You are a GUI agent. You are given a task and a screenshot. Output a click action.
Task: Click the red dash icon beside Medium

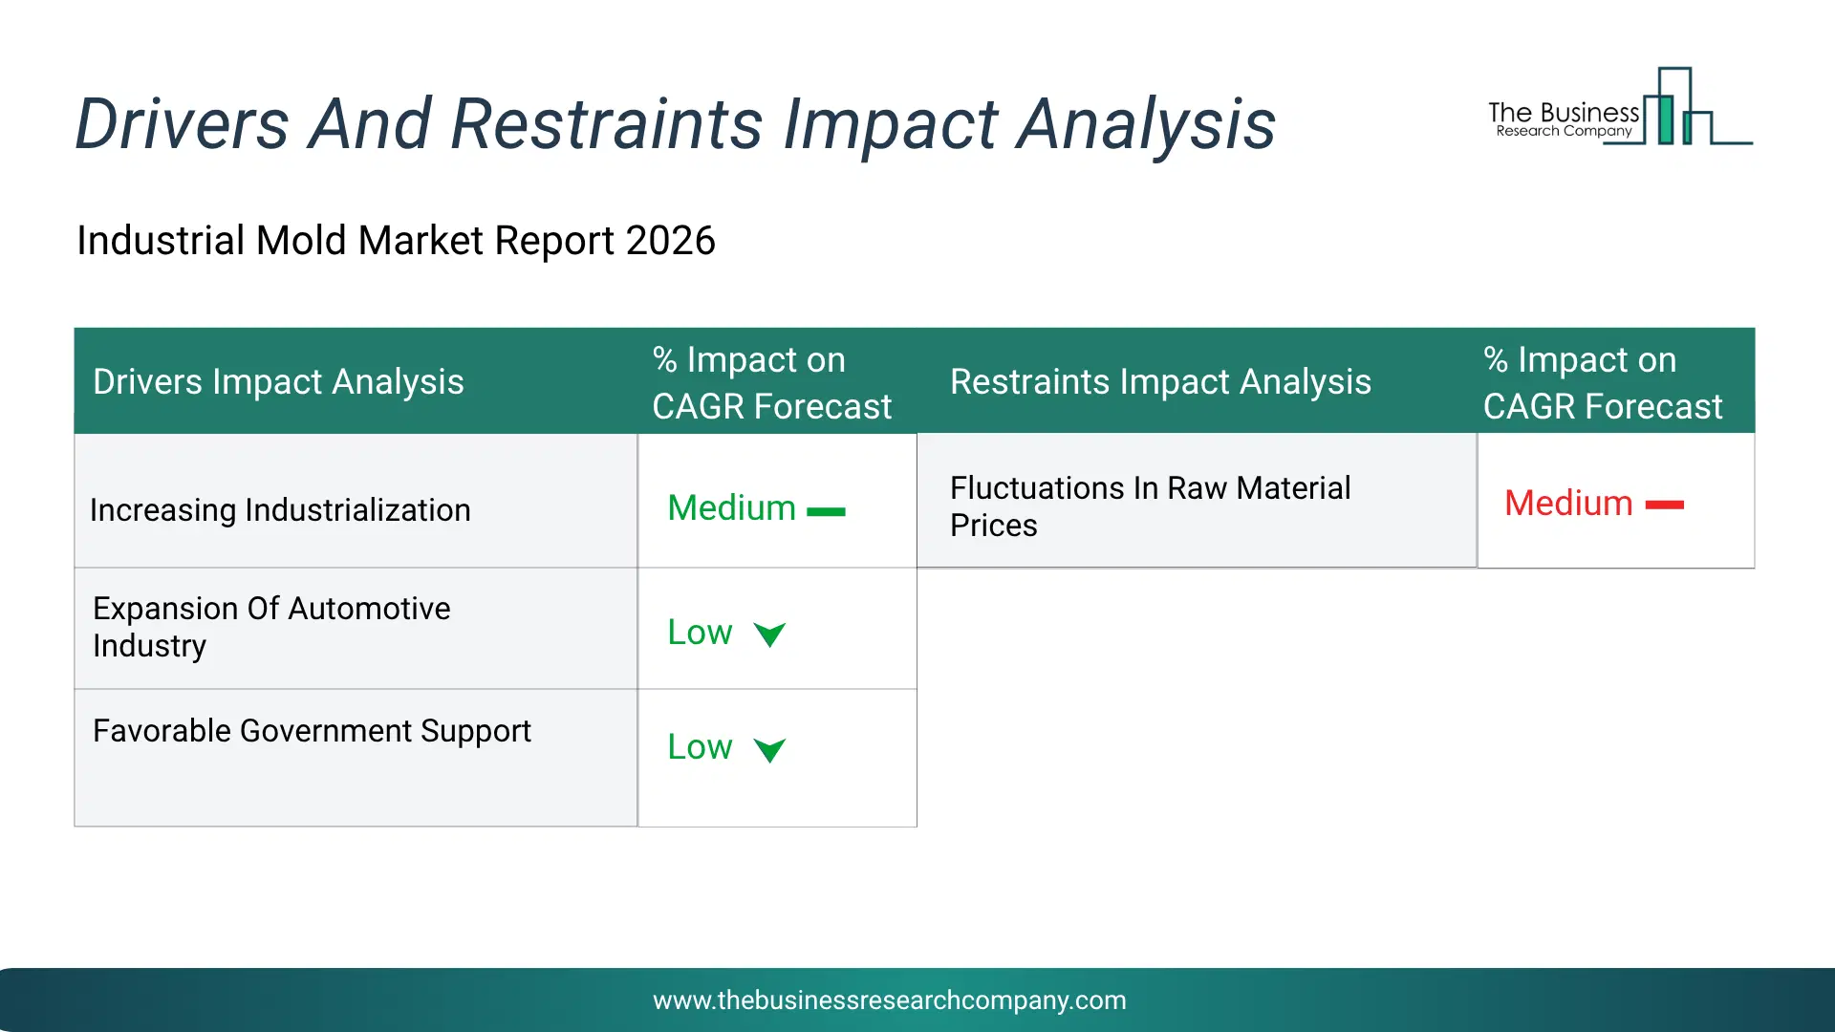tap(1664, 505)
